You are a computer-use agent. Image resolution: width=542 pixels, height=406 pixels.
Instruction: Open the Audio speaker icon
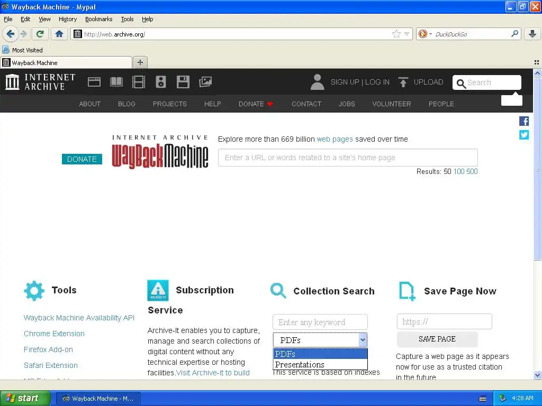[161, 82]
